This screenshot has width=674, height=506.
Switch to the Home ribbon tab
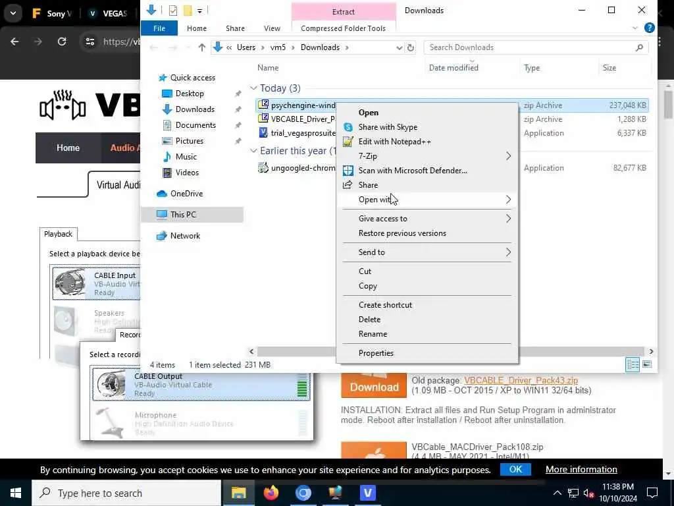point(197,28)
